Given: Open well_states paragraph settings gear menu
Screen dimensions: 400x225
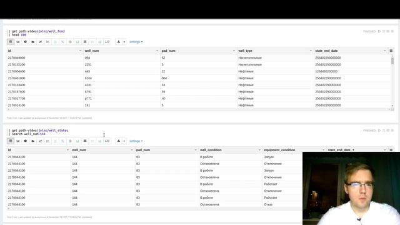Looking at the screenshot, I should point(392,131).
